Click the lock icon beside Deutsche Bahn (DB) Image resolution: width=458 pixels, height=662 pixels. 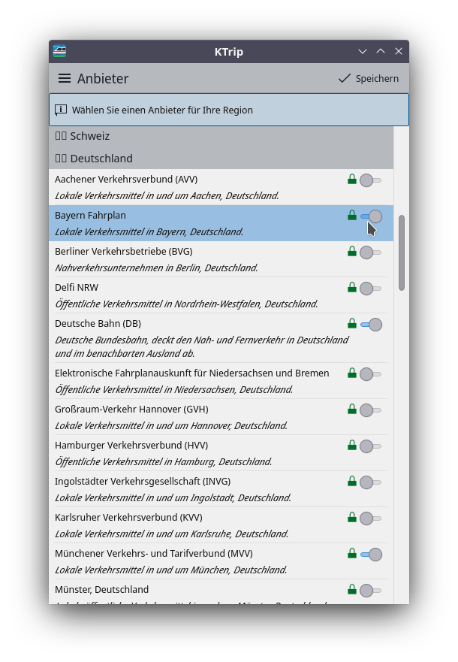pos(351,324)
